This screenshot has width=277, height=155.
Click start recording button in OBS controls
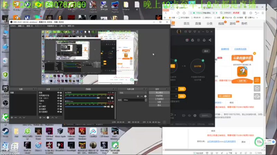(159, 96)
